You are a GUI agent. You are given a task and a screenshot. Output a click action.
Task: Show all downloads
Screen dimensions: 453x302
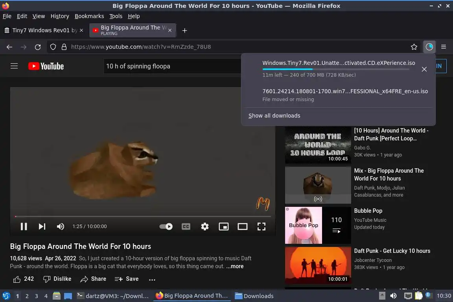tap(274, 116)
